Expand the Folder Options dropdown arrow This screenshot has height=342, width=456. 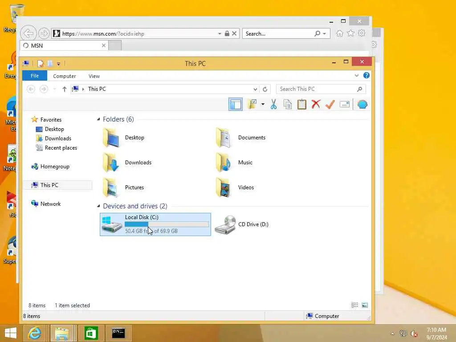click(263, 104)
